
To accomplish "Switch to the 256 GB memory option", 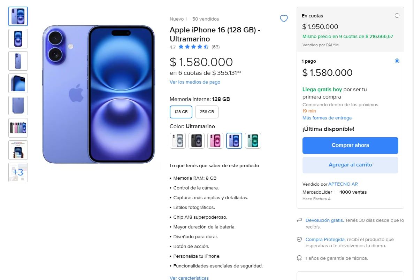I will pos(207,112).
